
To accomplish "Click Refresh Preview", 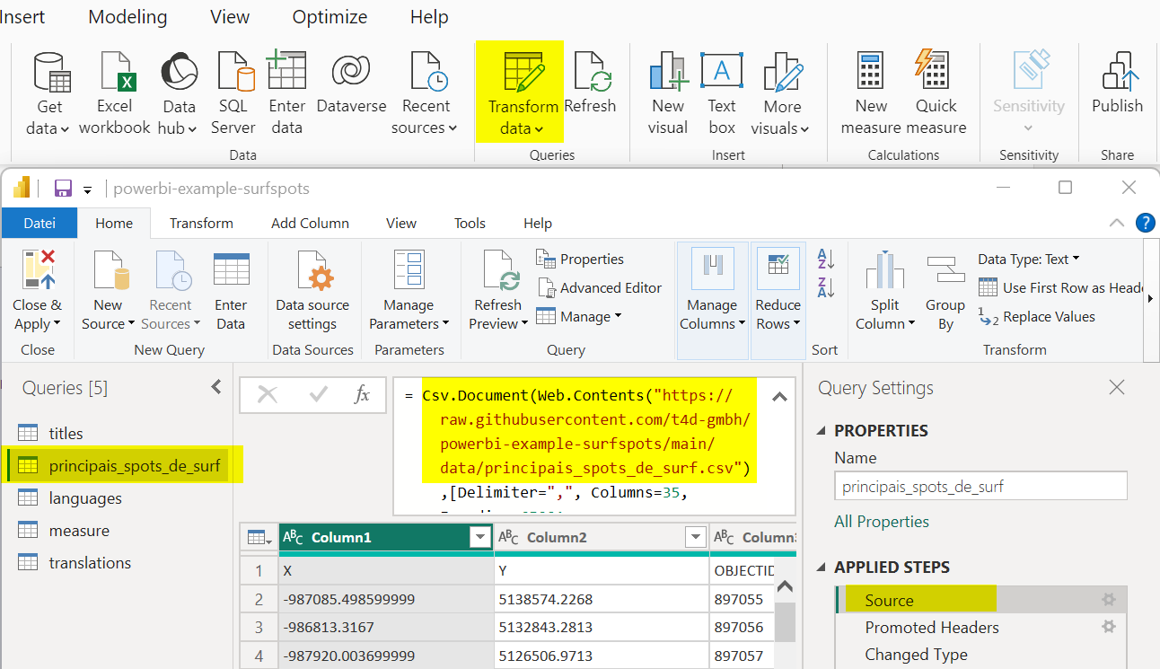I will 497,291.
